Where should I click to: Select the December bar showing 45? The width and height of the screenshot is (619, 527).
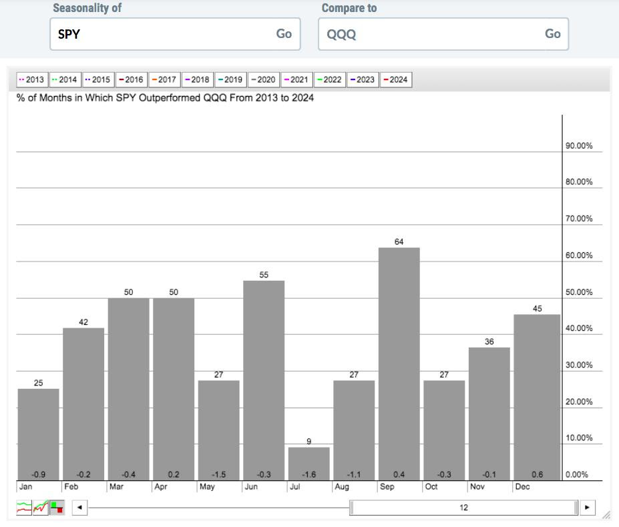[x=537, y=397]
